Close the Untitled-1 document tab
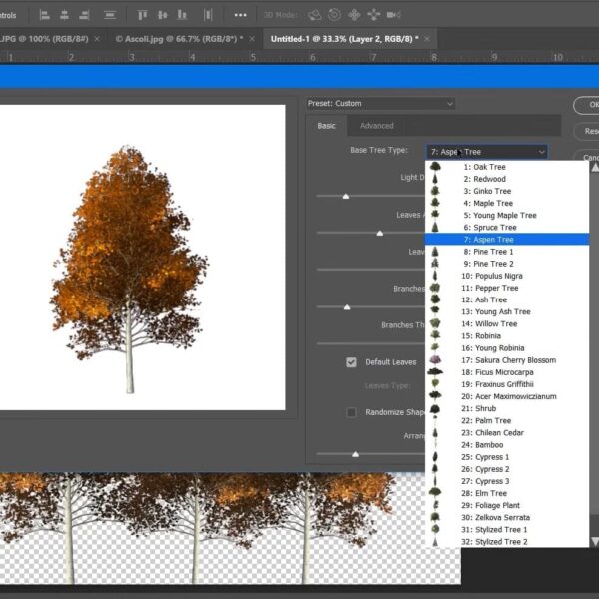599x599 pixels. [x=427, y=39]
